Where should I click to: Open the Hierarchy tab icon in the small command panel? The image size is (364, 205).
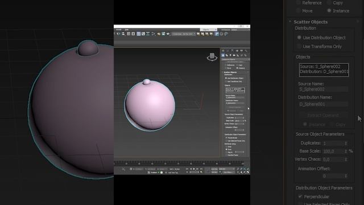tap(232, 51)
